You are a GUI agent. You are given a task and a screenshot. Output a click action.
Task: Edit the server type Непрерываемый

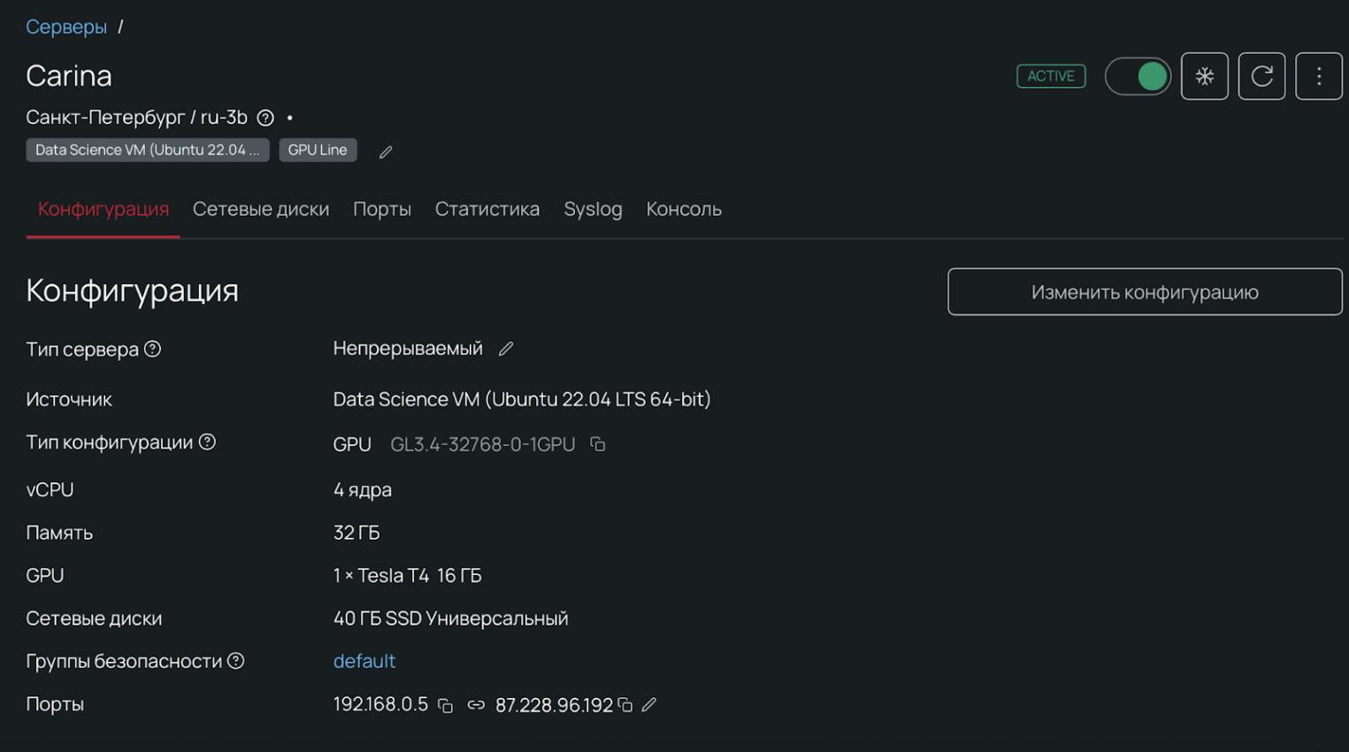(506, 349)
